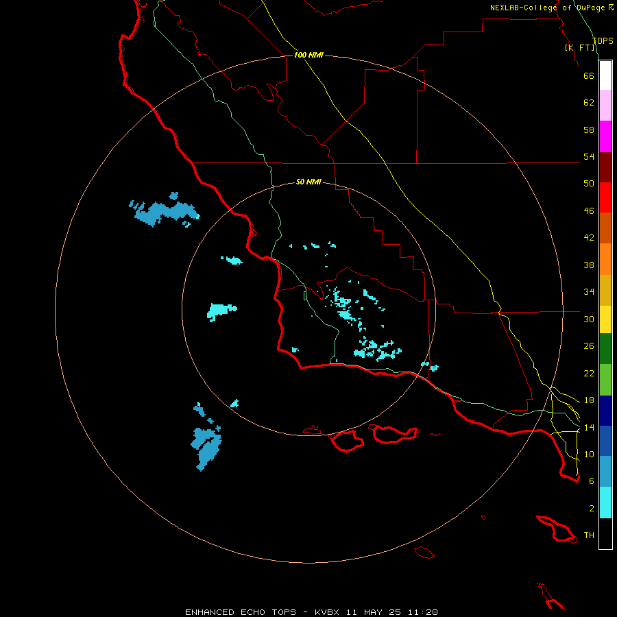Click the black TH threshold swatch
Screen dimensions: 617x617
pyautogui.click(x=605, y=533)
